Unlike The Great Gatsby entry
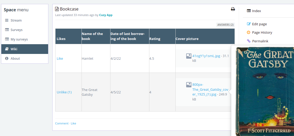294x136 pixels. coord(64,92)
